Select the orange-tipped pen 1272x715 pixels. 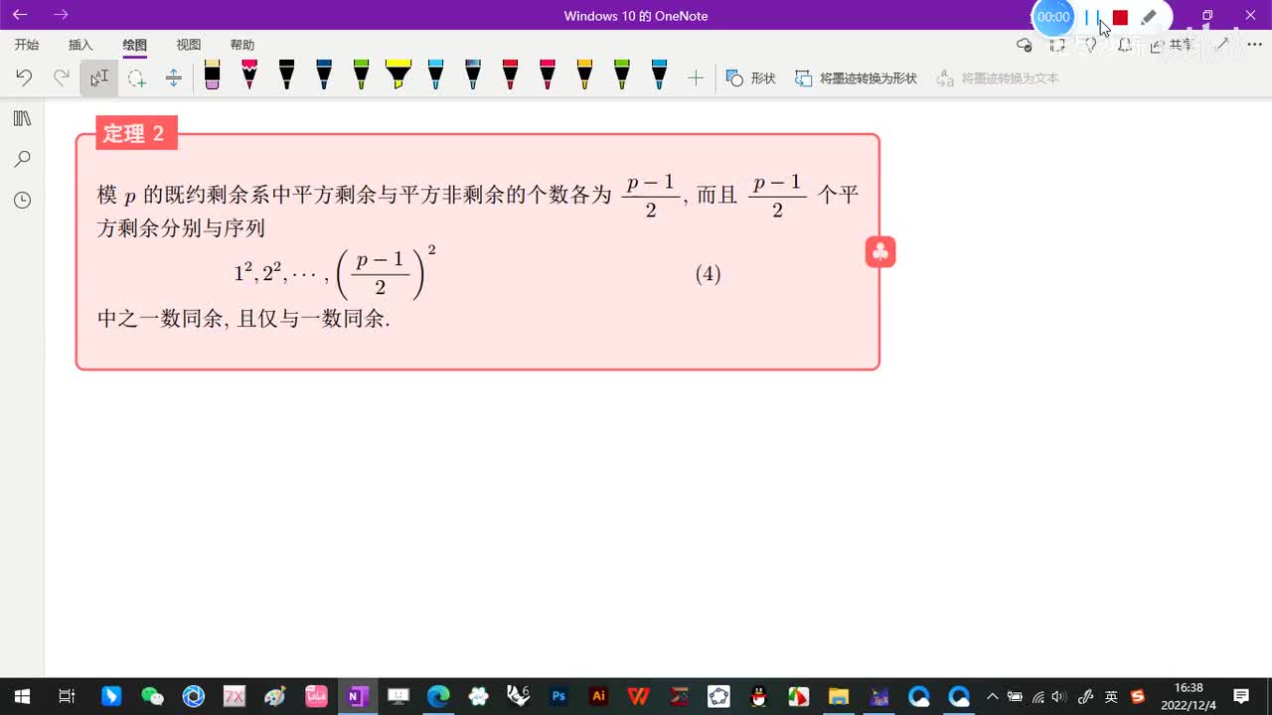click(584, 75)
